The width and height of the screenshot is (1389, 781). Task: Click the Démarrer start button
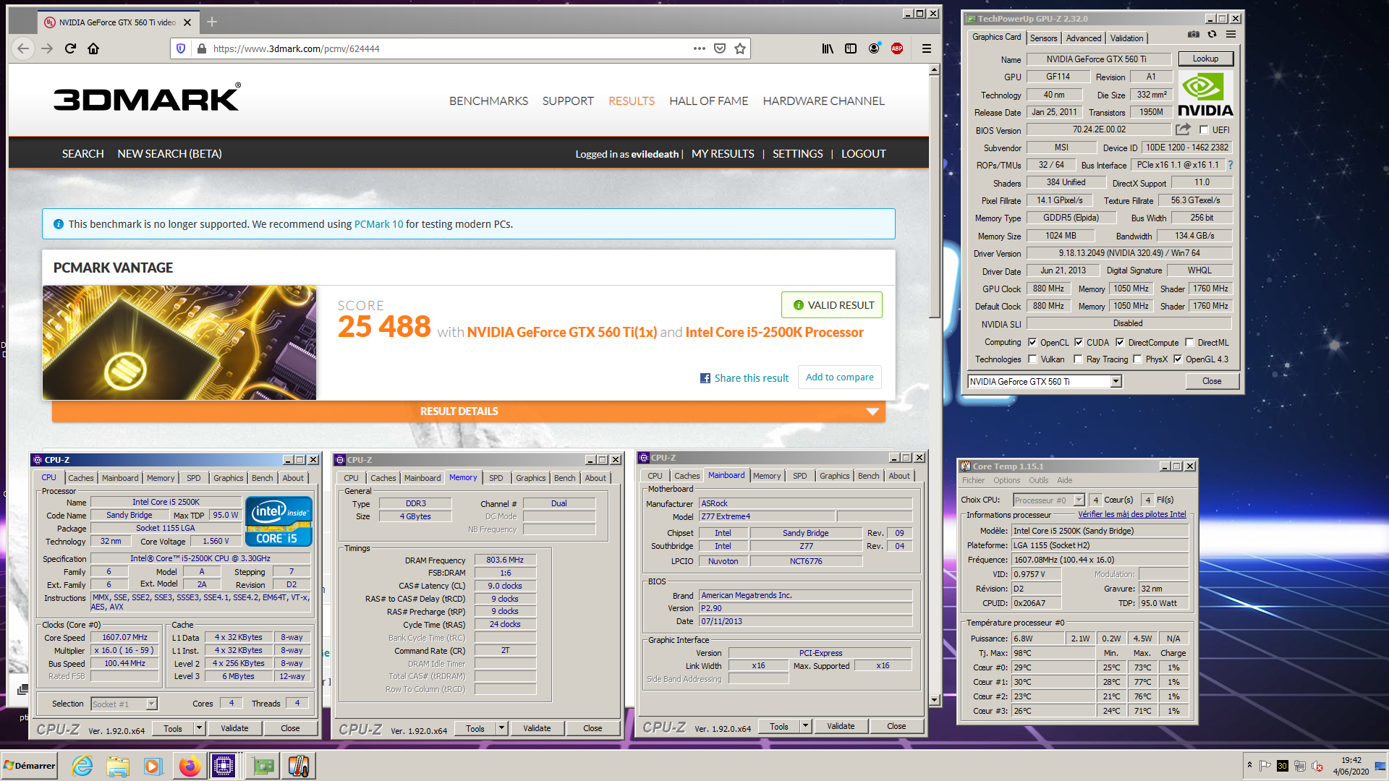[x=29, y=766]
